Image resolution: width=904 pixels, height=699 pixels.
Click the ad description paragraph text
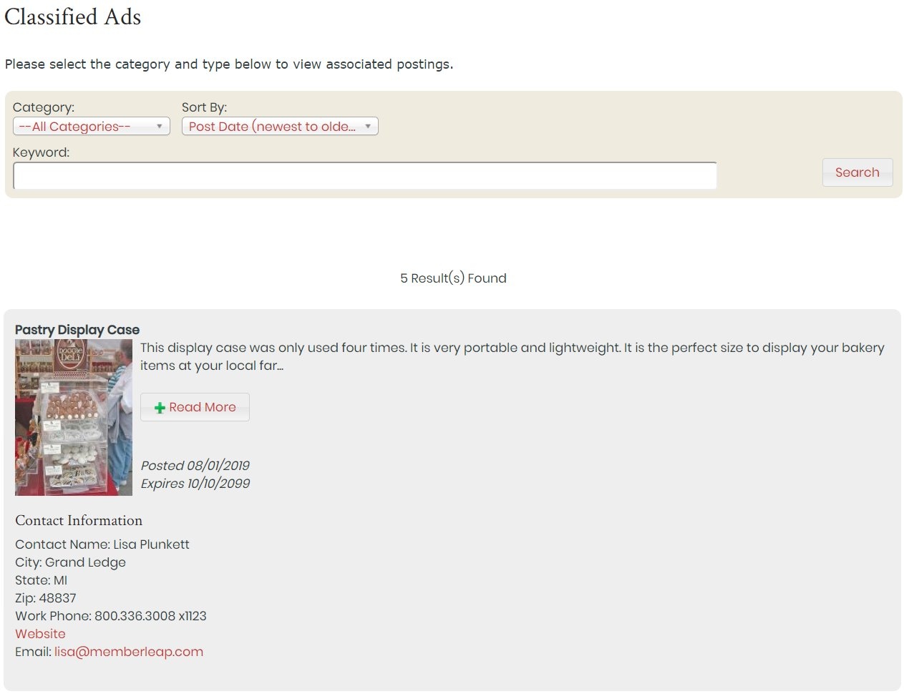tap(512, 356)
